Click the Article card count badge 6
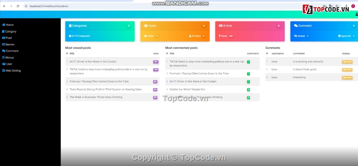The height and width of the screenshot is (166, 358). 278,26
